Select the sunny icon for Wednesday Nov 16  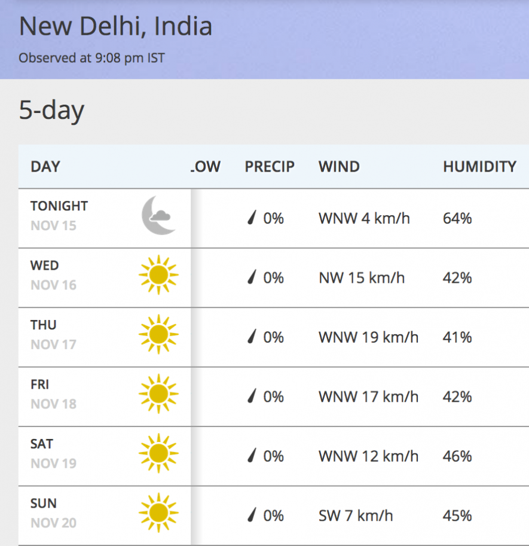tap(157, 277)
